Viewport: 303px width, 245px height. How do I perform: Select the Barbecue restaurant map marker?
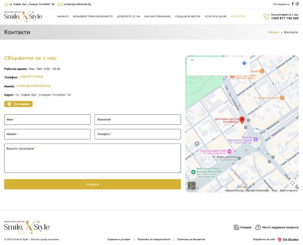[282, 98]
